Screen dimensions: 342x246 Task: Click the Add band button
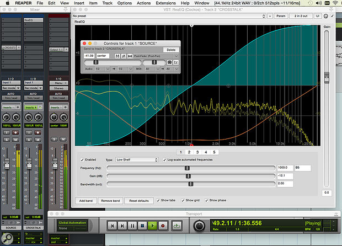86,201
